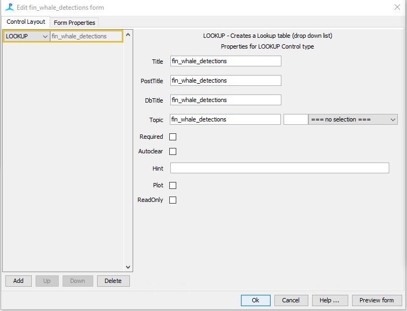The image size is (407, 311).
Task: Select the Control Layout tab
Action: click(26, 22)
